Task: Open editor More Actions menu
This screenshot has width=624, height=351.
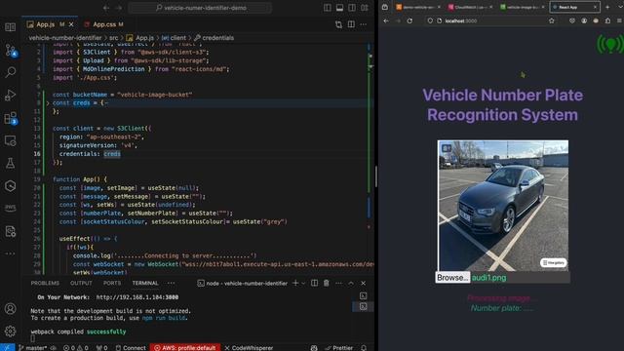Action: [364, 24]
